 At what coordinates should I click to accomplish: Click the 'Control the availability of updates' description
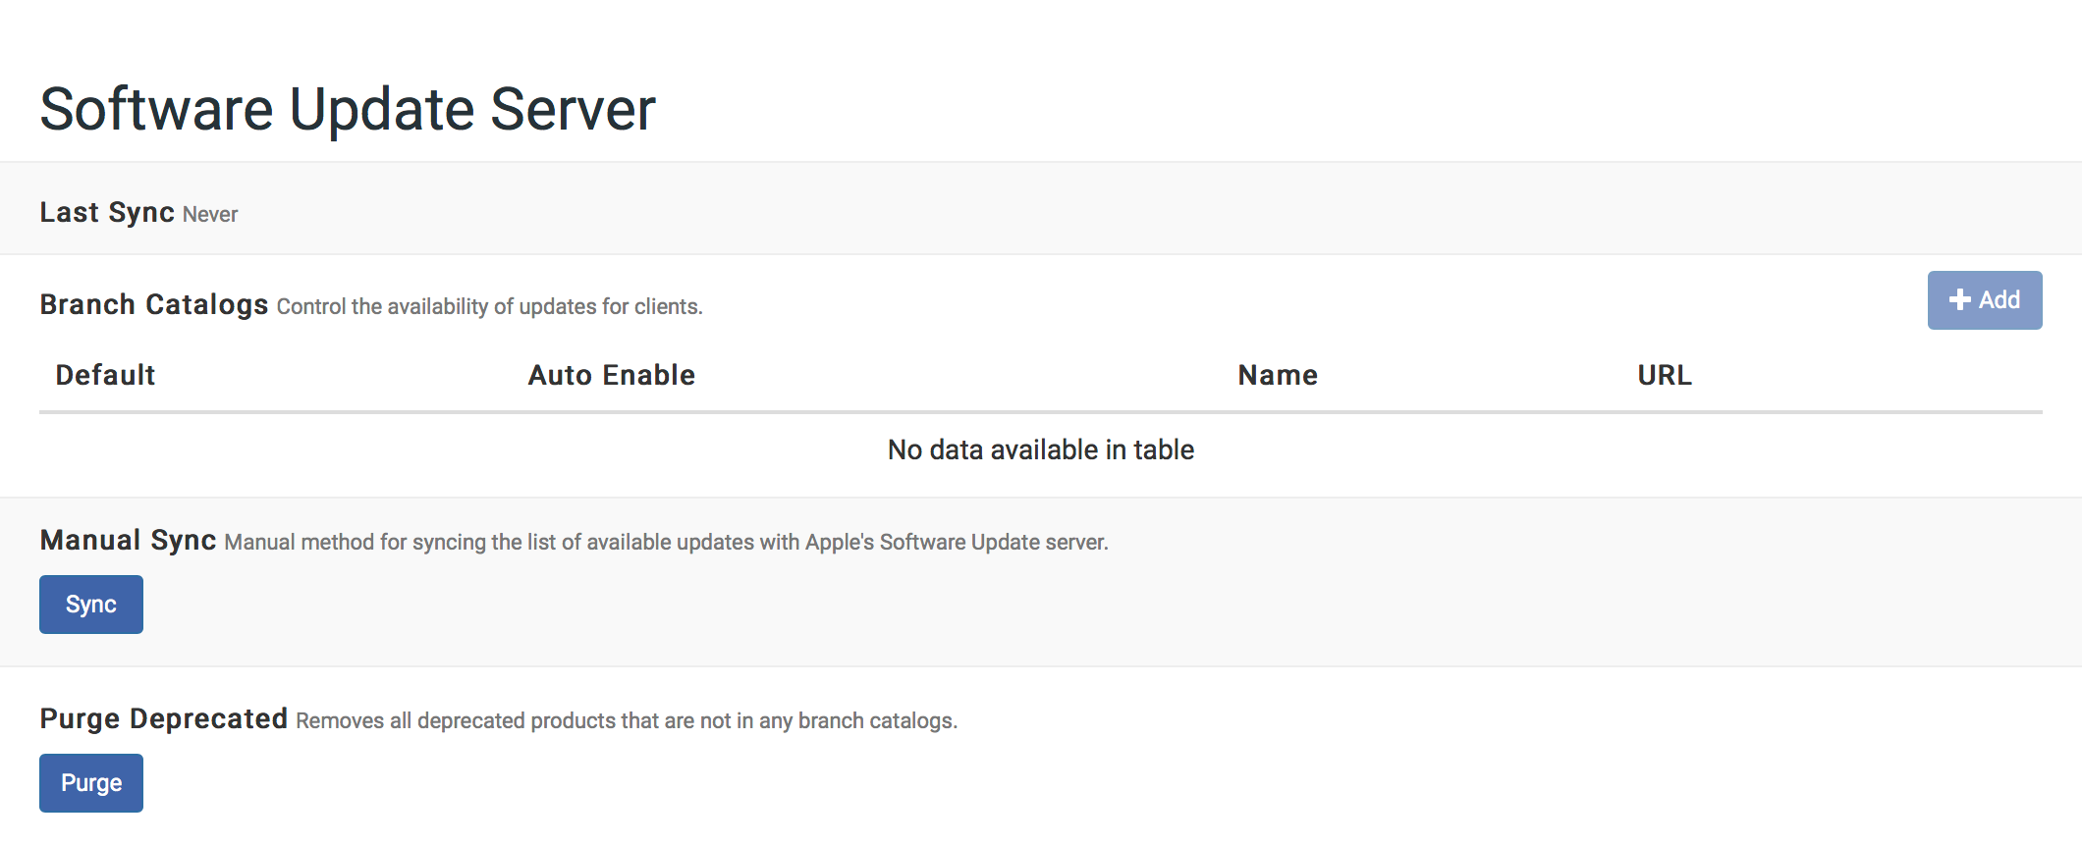pos(490,306)
